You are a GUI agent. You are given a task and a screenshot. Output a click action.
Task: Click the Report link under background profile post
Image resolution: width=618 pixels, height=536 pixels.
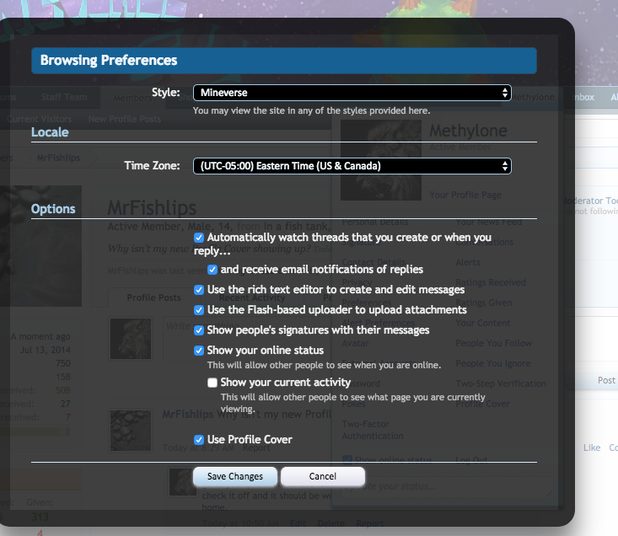tap(256, 448)
